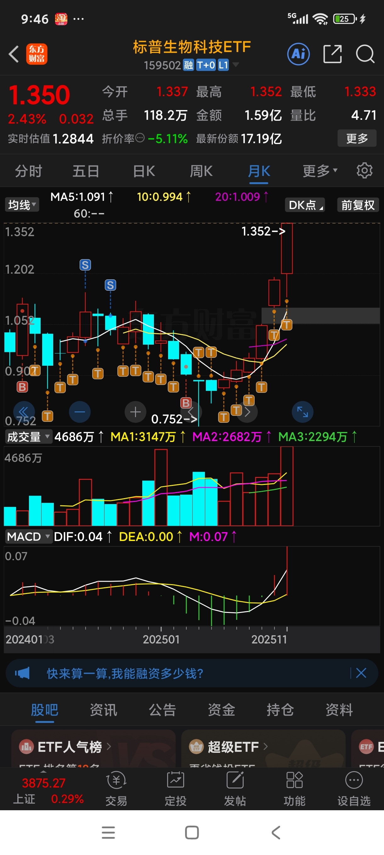Expand chart to fullscreen icon
This screenshot has height=855, width=384.
point(302,412)
